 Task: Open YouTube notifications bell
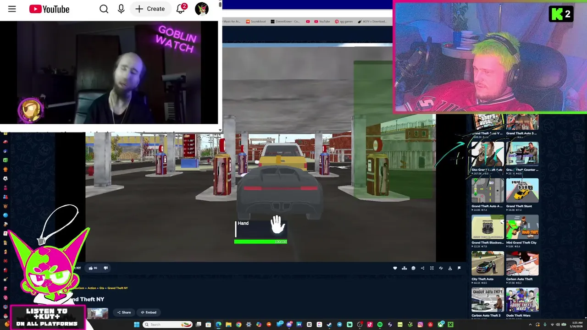click(181, 9)
